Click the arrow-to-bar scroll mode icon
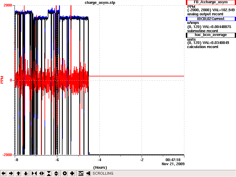Screen dimensions: 236x177 click(x=88, y=173)
